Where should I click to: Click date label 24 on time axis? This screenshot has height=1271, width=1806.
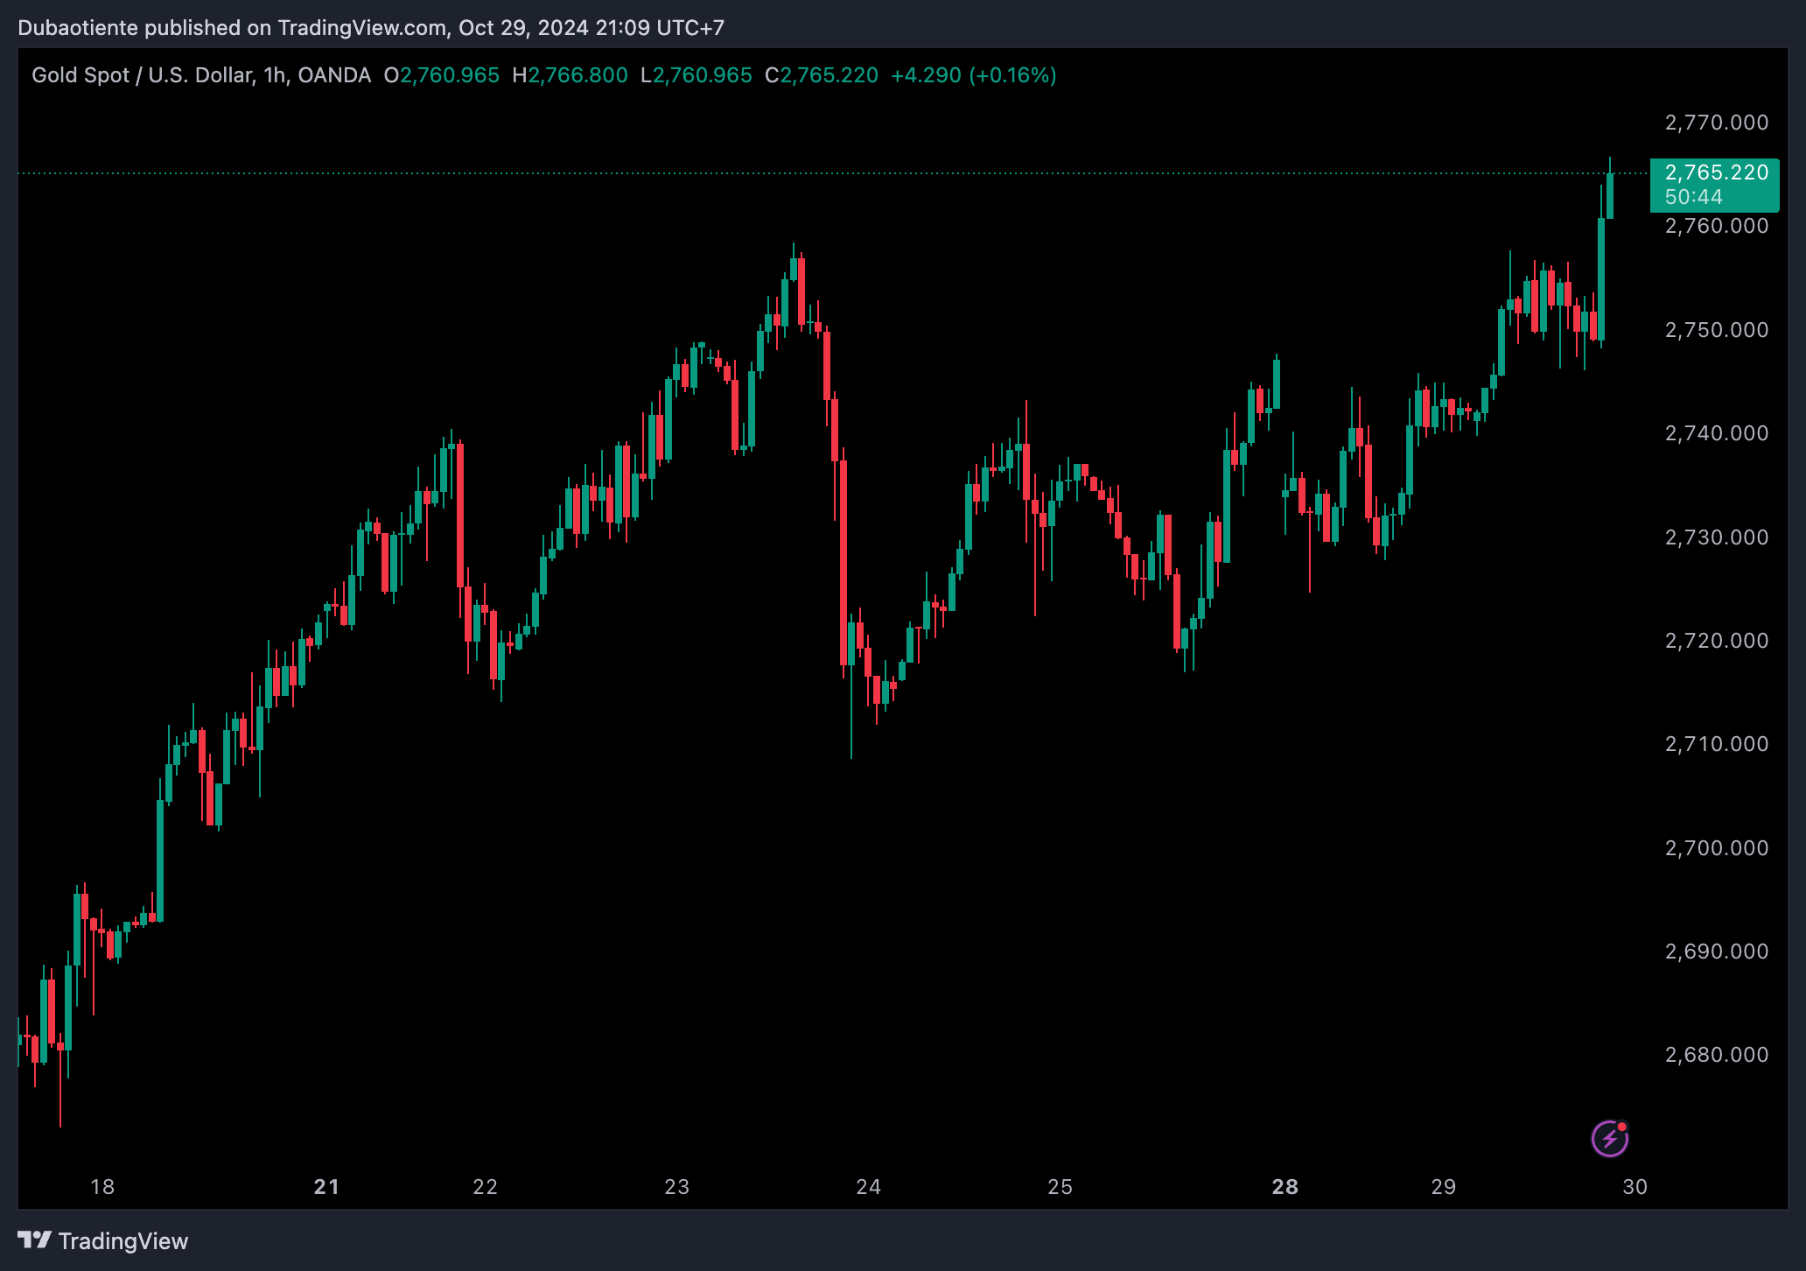point(868,1187)
